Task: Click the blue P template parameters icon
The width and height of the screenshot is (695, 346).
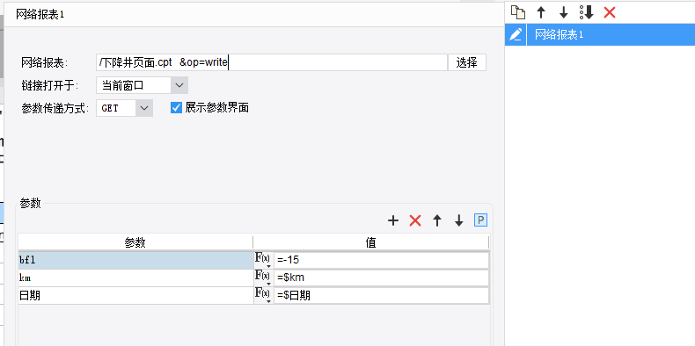Action: click(x=480, y=220)
